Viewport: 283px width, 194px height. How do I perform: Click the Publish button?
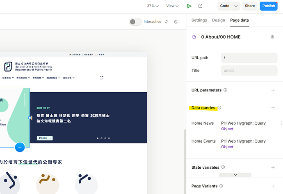tap(269, 6)
